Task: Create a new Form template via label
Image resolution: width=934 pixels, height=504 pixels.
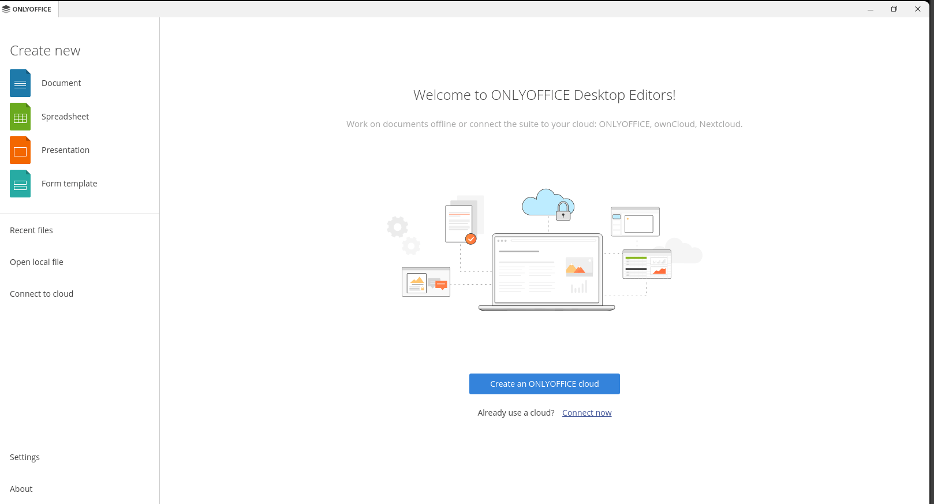Action: point(69,184)
